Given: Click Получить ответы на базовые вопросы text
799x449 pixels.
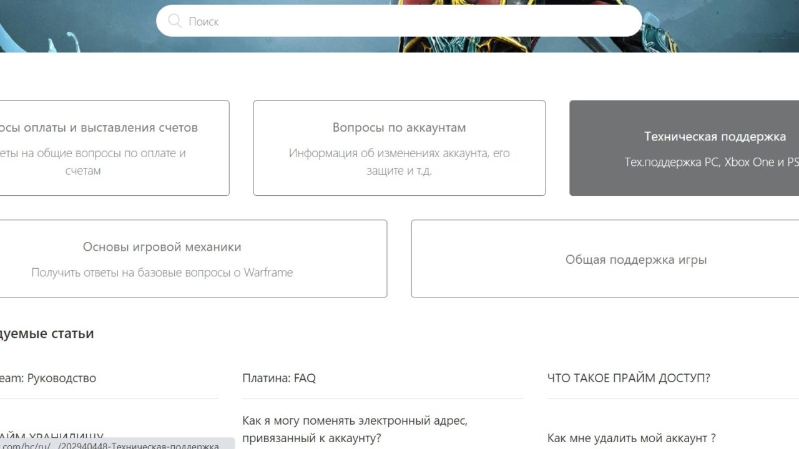Looking at the screenshot, I should click(x=162, y=273).
